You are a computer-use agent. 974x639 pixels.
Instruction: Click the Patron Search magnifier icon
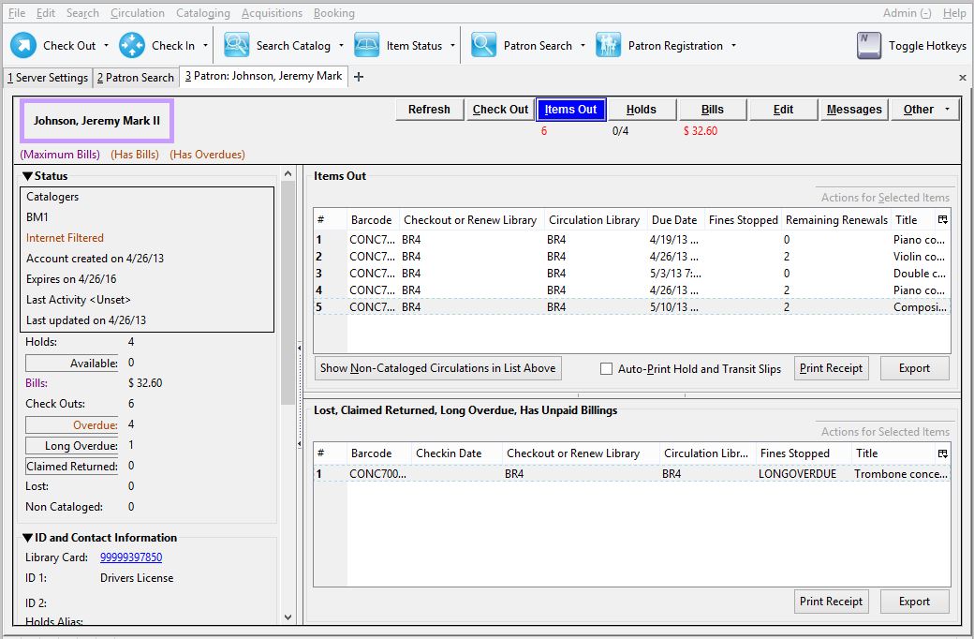tap(483, 45)
